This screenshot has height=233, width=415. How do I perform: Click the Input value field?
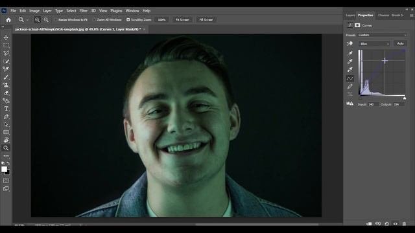click(x=373, y=105)
